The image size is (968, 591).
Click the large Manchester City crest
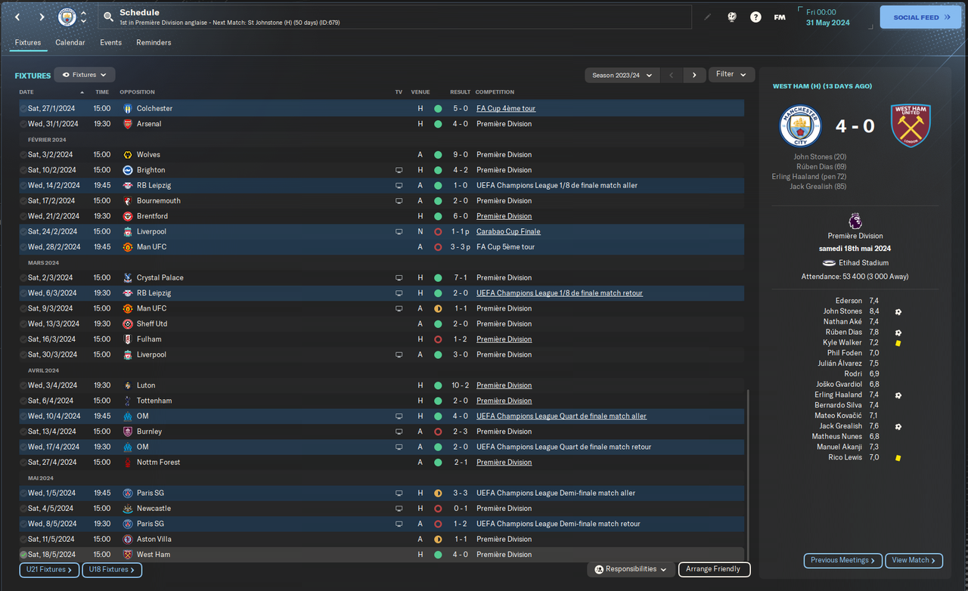(x=800, y=125)
